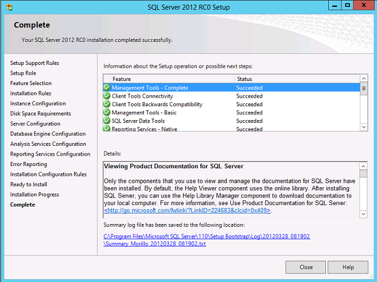Click the Feature column header
The height and width of the screenshot is (282, 377).
pyautogui.click(x=172, y=79)
